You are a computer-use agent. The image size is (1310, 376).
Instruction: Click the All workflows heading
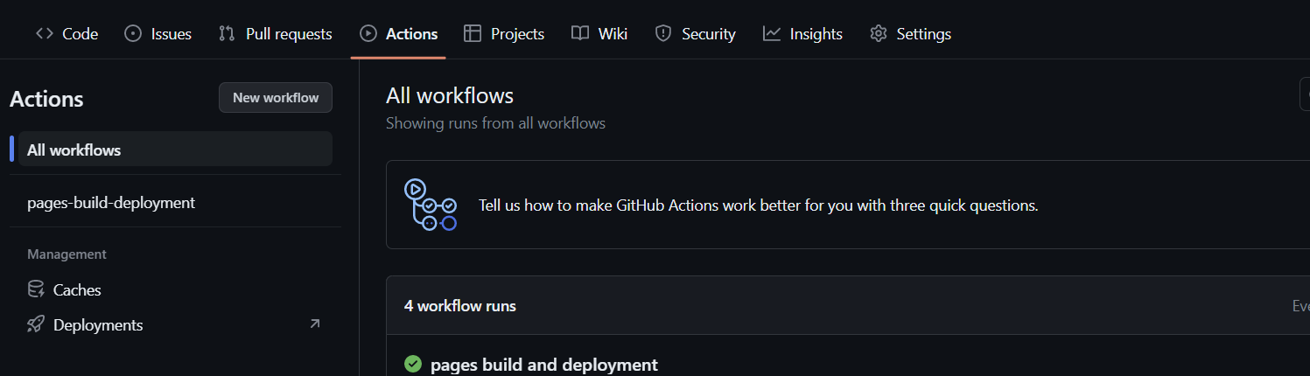(x=450, y=95)
